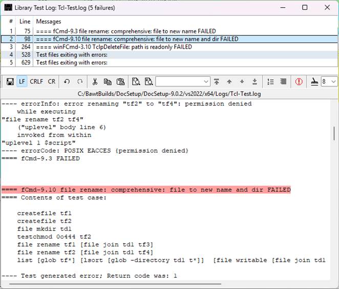Click the Paste clipboard icon
Screen dimensions: 339x289
click(120, 81)
